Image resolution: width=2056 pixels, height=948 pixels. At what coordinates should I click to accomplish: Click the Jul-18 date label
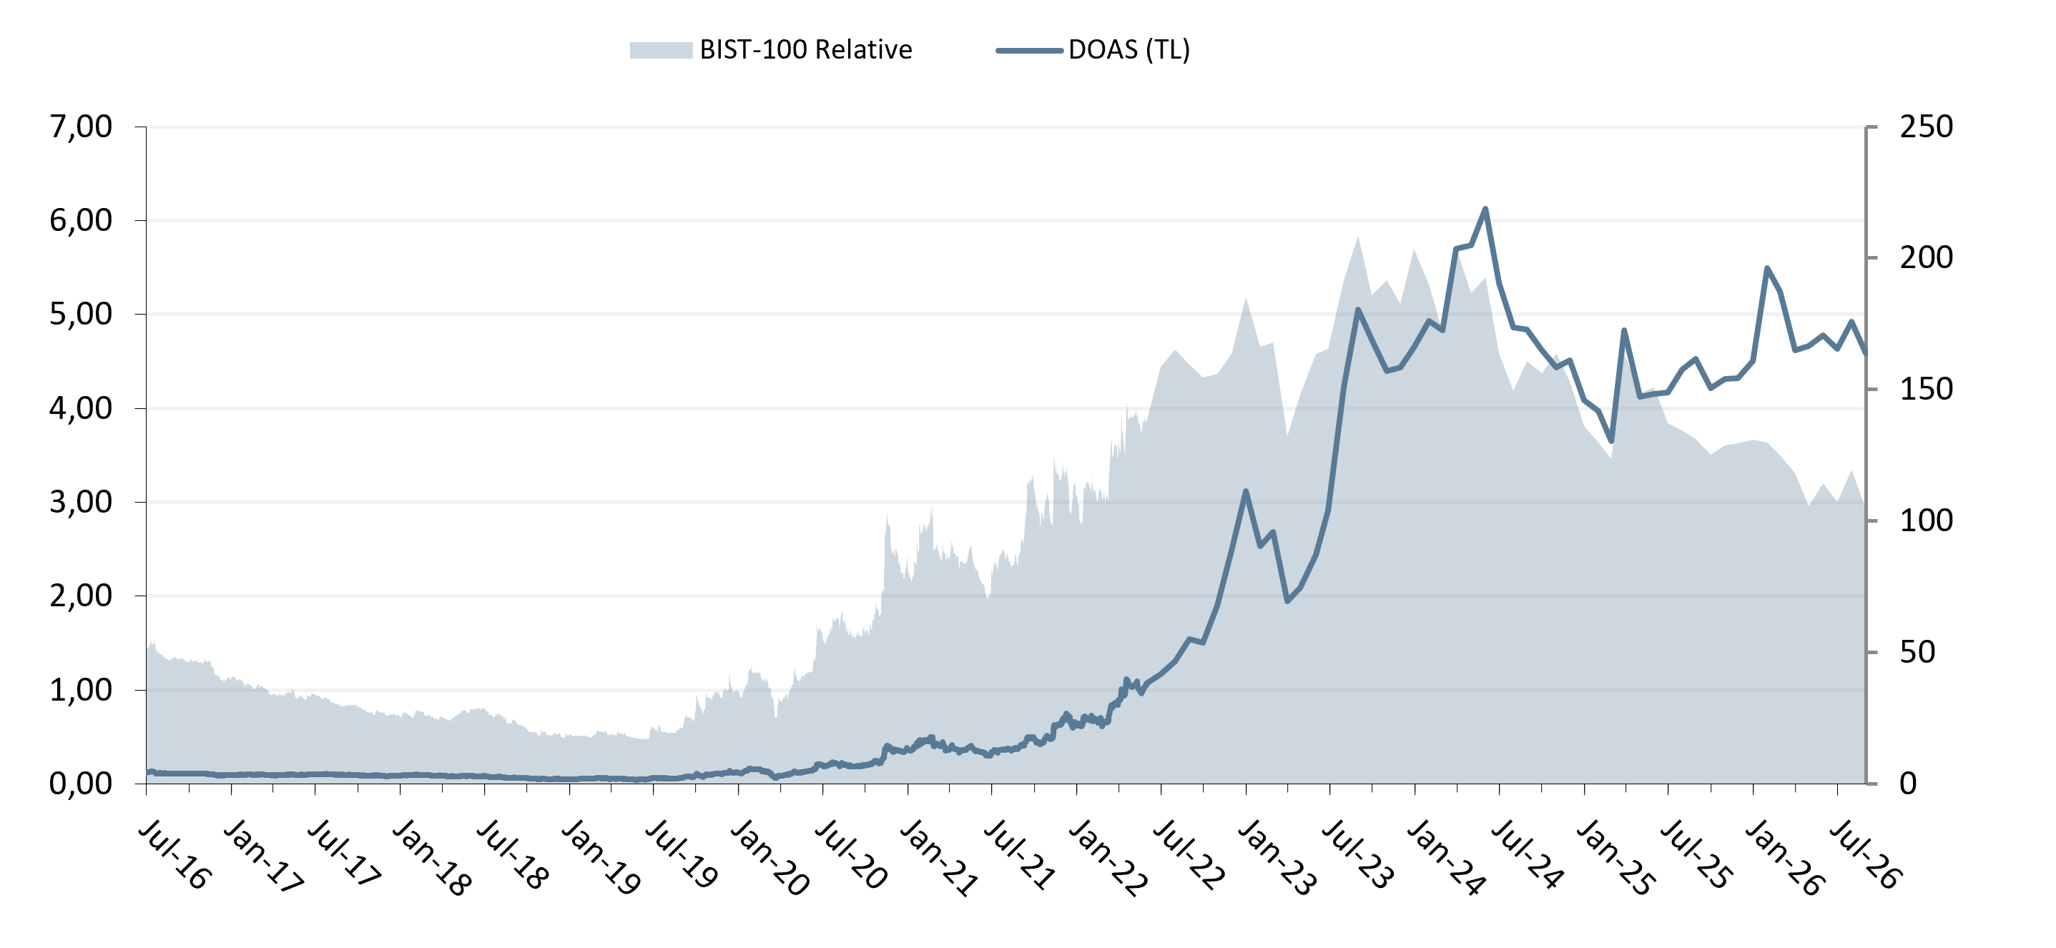click(513, 854)
